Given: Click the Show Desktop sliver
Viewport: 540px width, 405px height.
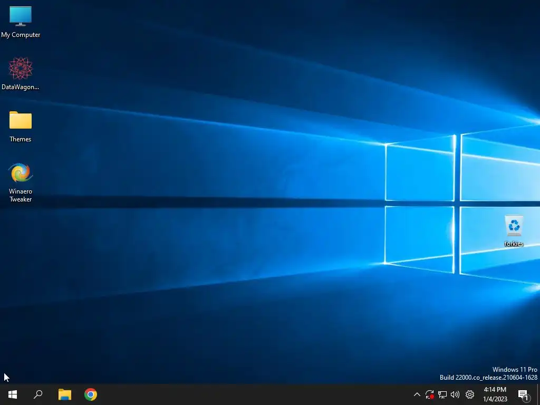Looking at the screenshot, I should click(538, 394).
